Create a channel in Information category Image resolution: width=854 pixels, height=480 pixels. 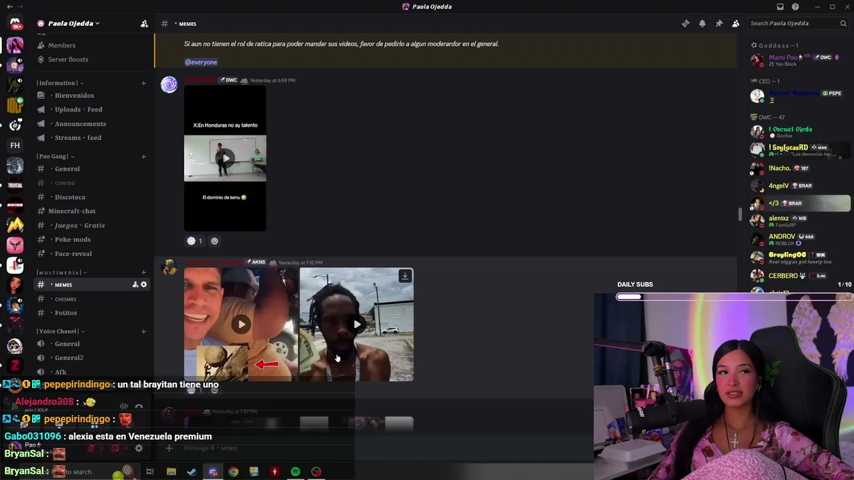pos(143,83)
